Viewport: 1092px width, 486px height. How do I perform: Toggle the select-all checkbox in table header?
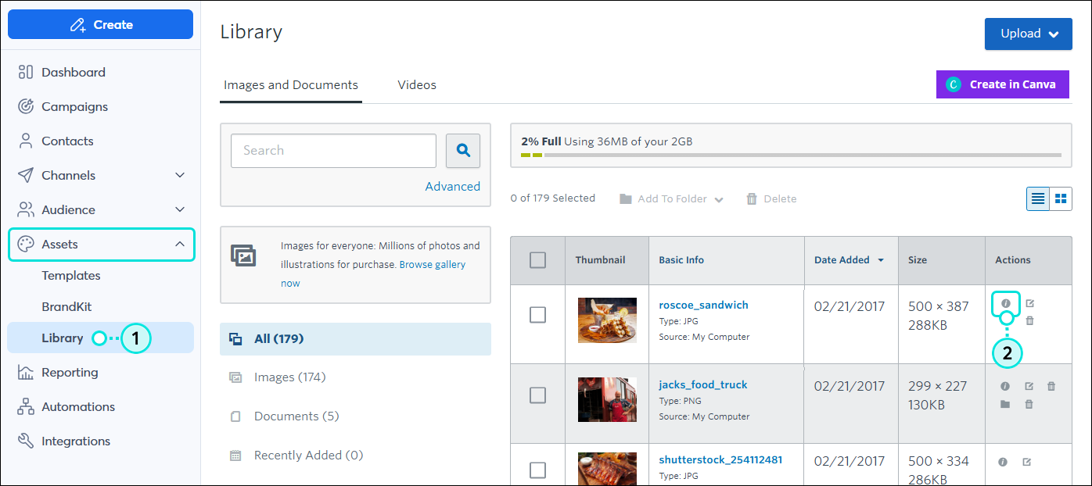(x=537, y=260)
